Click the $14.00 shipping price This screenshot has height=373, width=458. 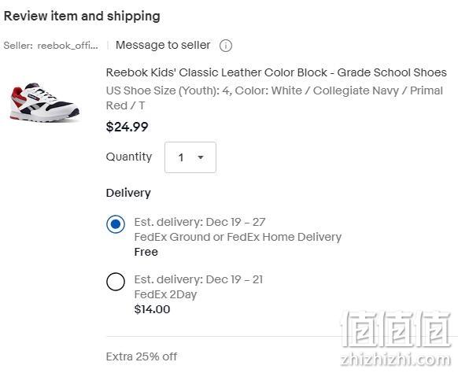click(x=152, y=309)
